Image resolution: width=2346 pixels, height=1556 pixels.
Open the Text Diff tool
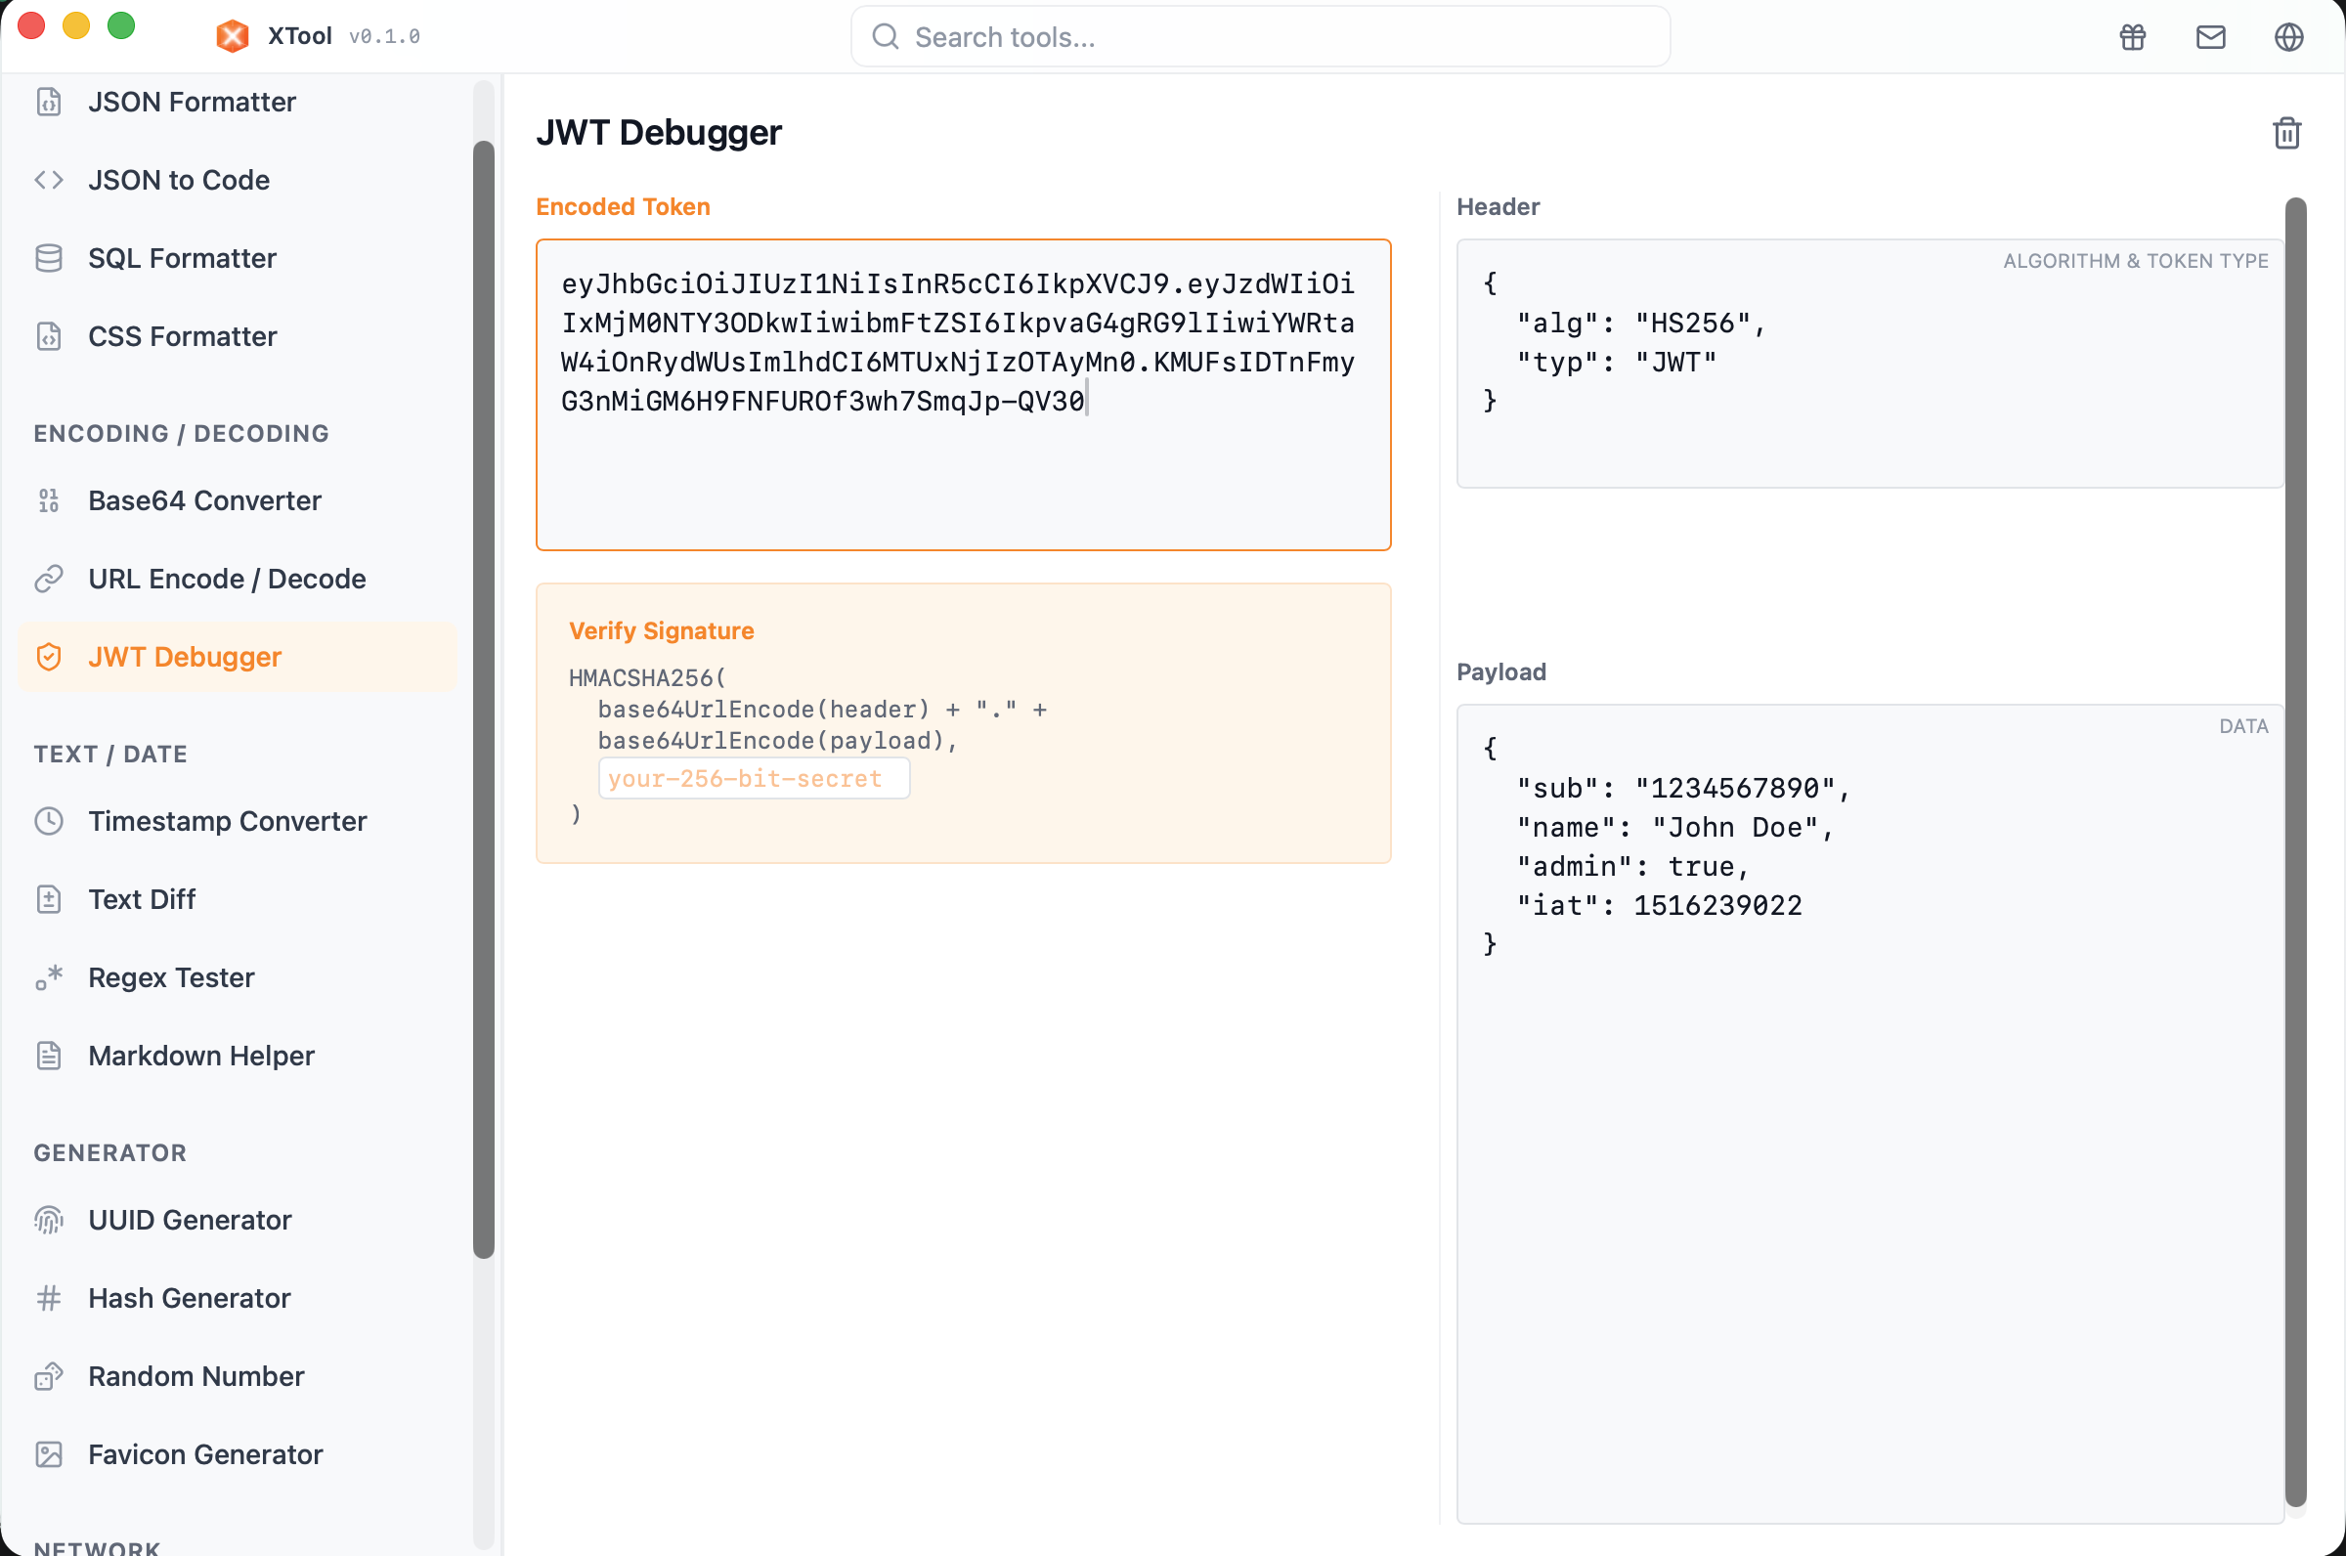(x=142, y=899)
